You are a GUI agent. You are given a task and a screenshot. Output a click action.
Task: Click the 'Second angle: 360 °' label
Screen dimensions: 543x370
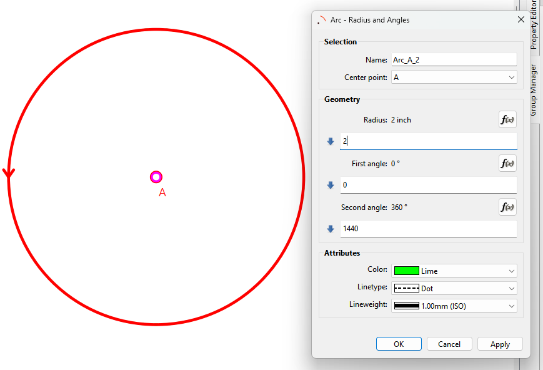click(374, 207)
